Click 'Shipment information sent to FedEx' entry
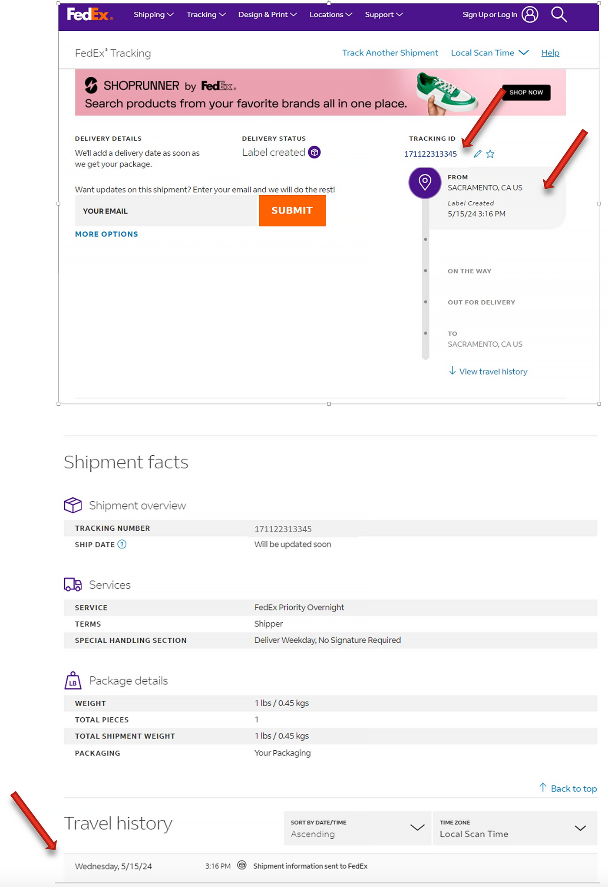The image size is (608, 887). [x=310, y=866]
